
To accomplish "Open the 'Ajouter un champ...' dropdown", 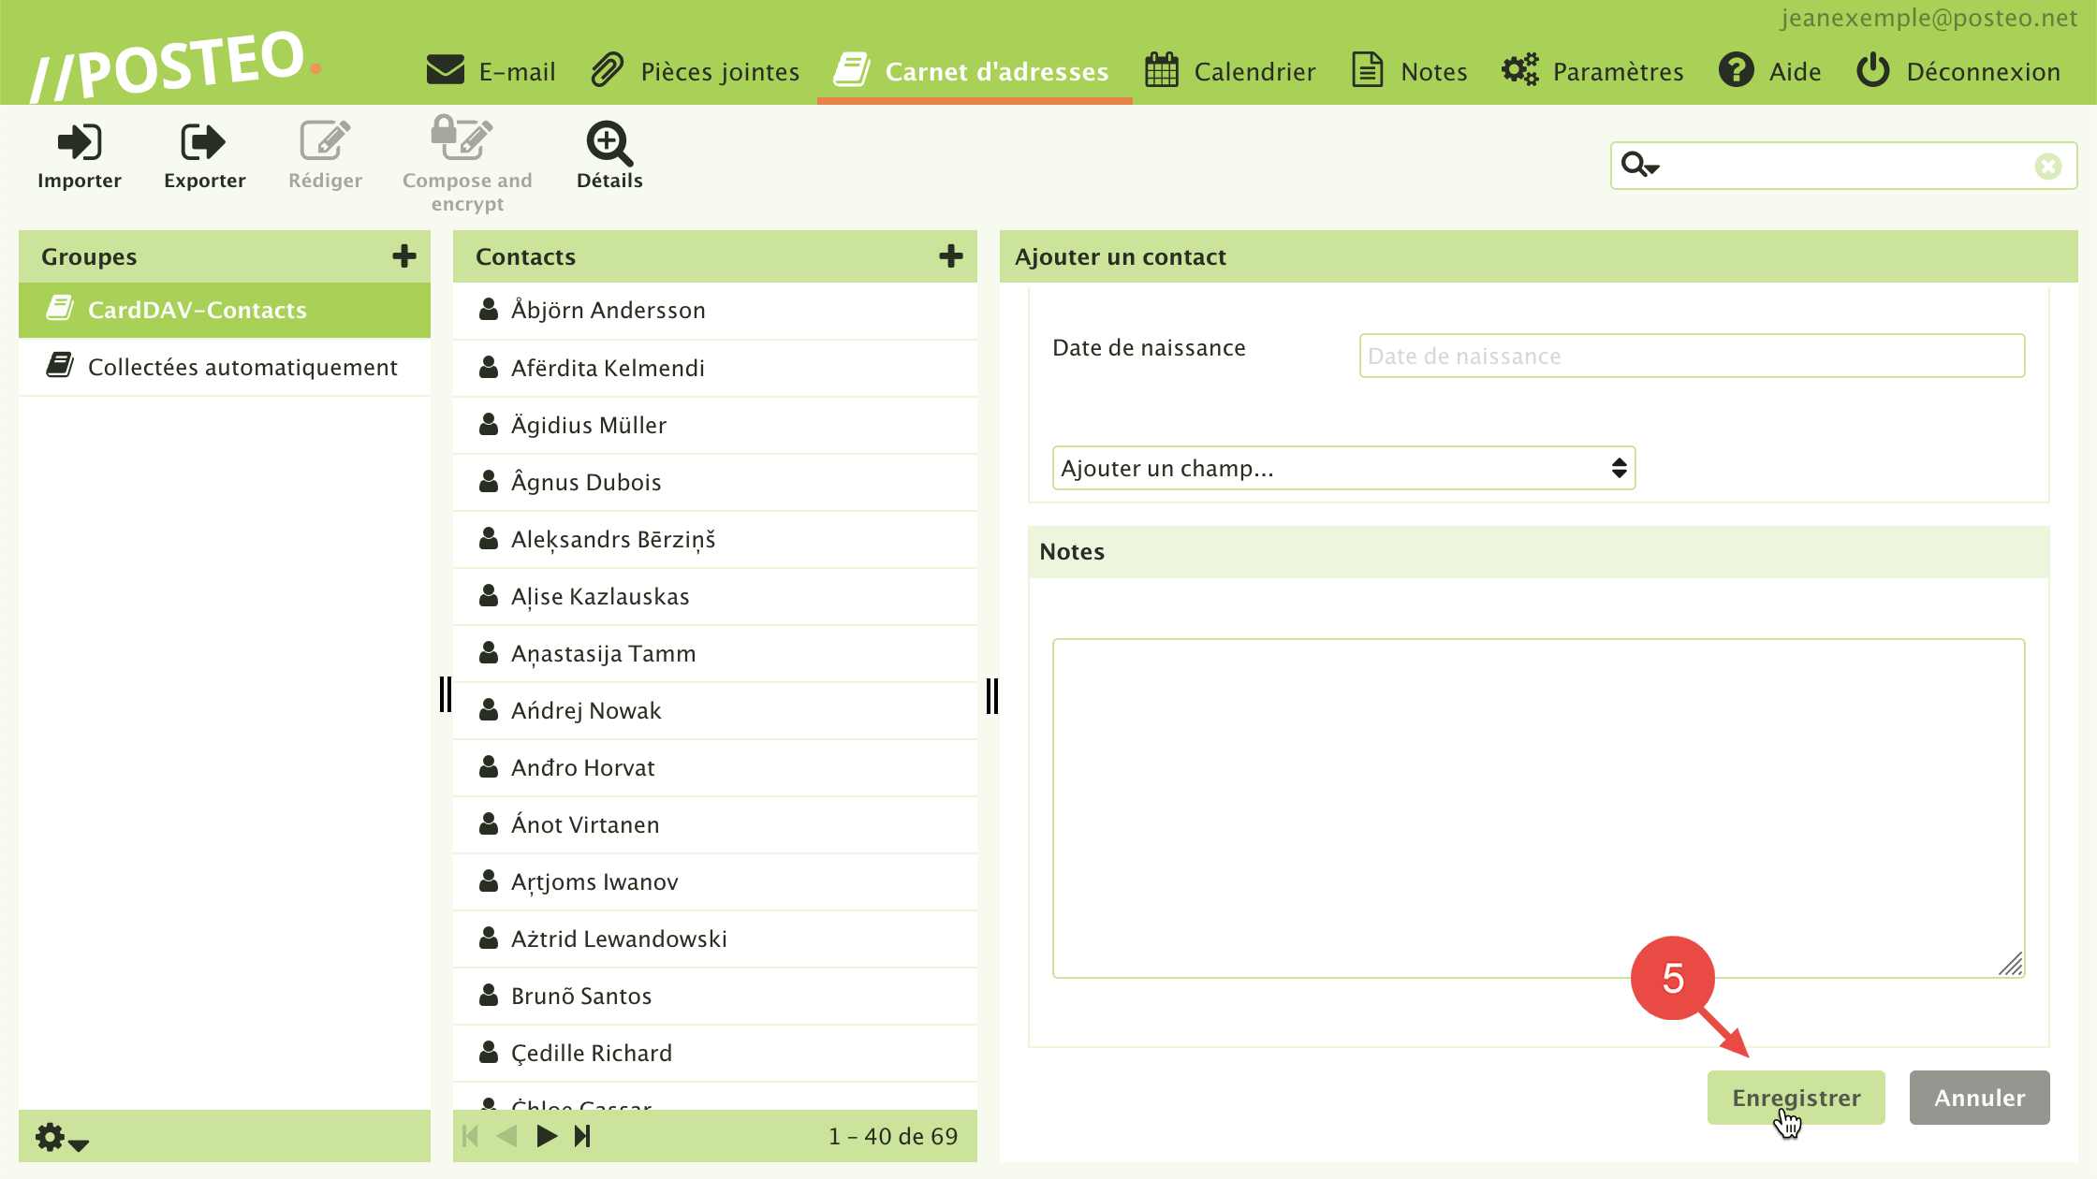I will coord(1343,468).
